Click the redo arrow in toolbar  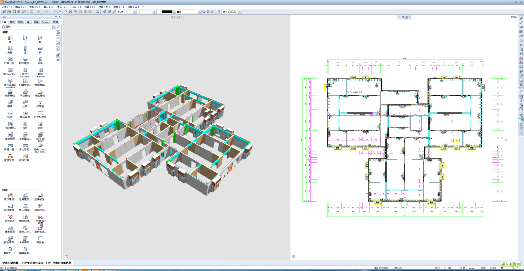coord(46,12)
